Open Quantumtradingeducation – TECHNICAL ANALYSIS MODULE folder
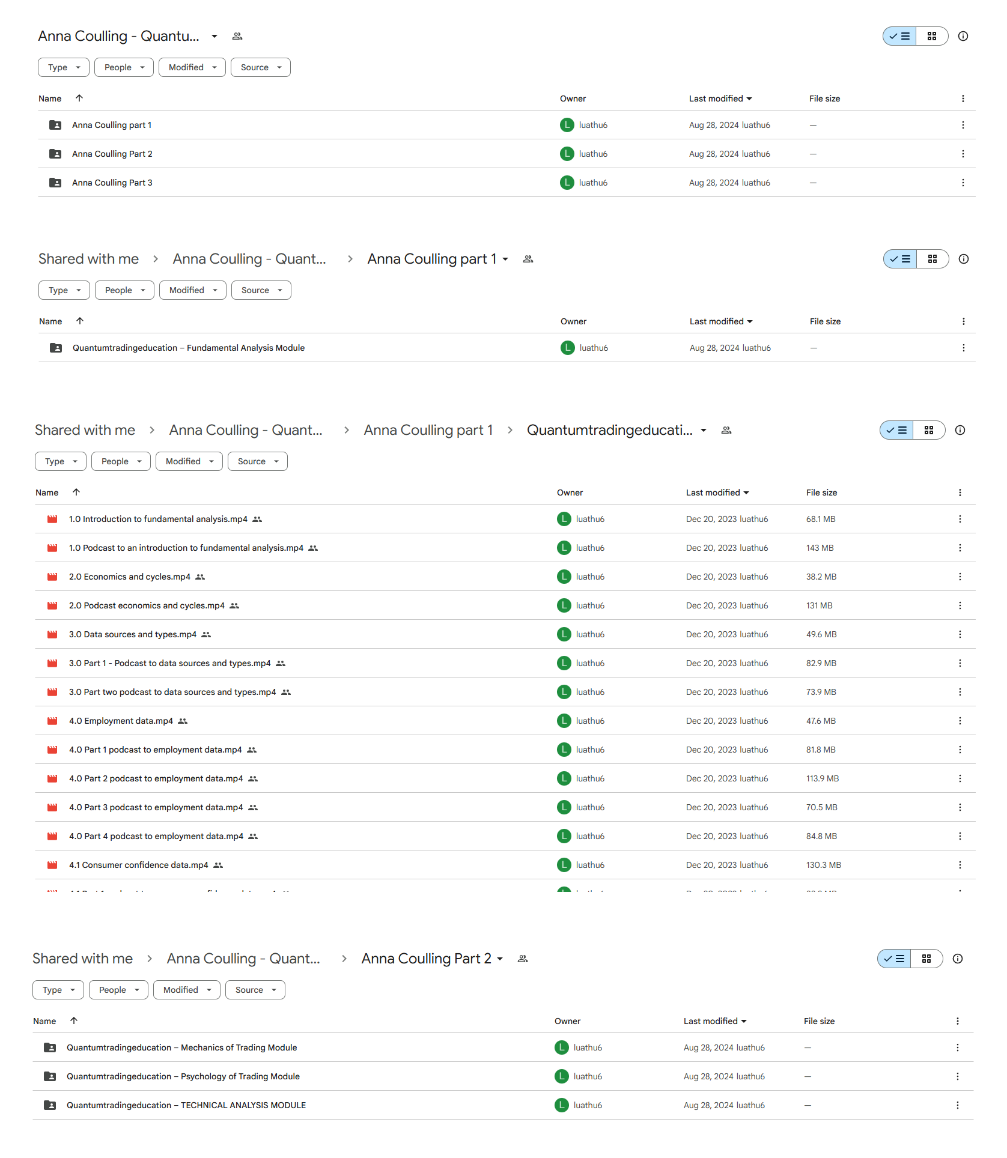Image resolution: width=1007 pixels, height=1158 pixels. [x=186, y=1105]
